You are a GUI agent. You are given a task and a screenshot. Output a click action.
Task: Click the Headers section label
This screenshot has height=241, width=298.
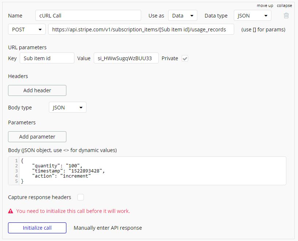coord(18,76)
